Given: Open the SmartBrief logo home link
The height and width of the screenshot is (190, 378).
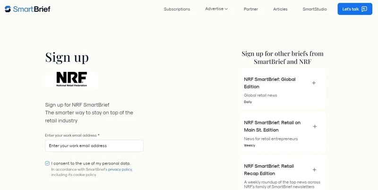Looking at the screenshot, I should [27, 9].
